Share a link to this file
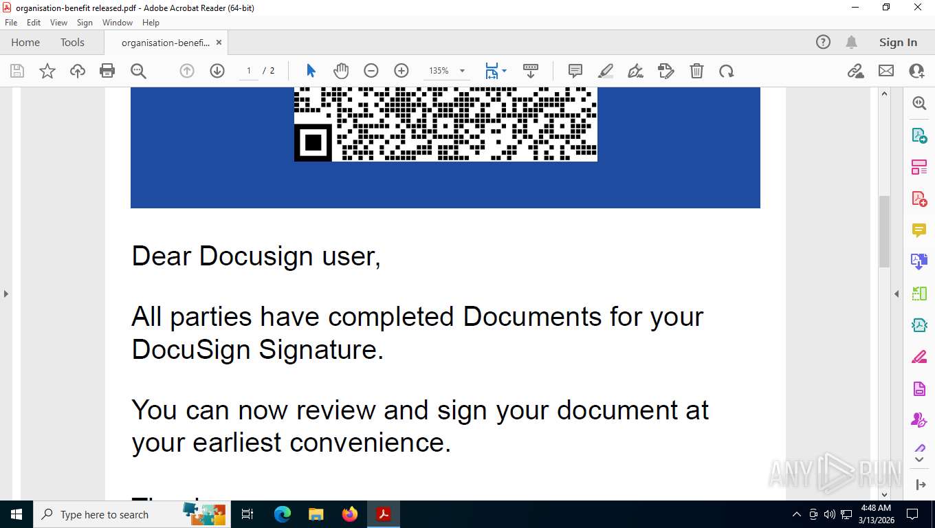The width and height of the screenshot is (935, 528). (856, 71)
